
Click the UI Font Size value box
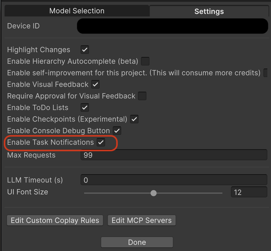click(x=249, y=192)
